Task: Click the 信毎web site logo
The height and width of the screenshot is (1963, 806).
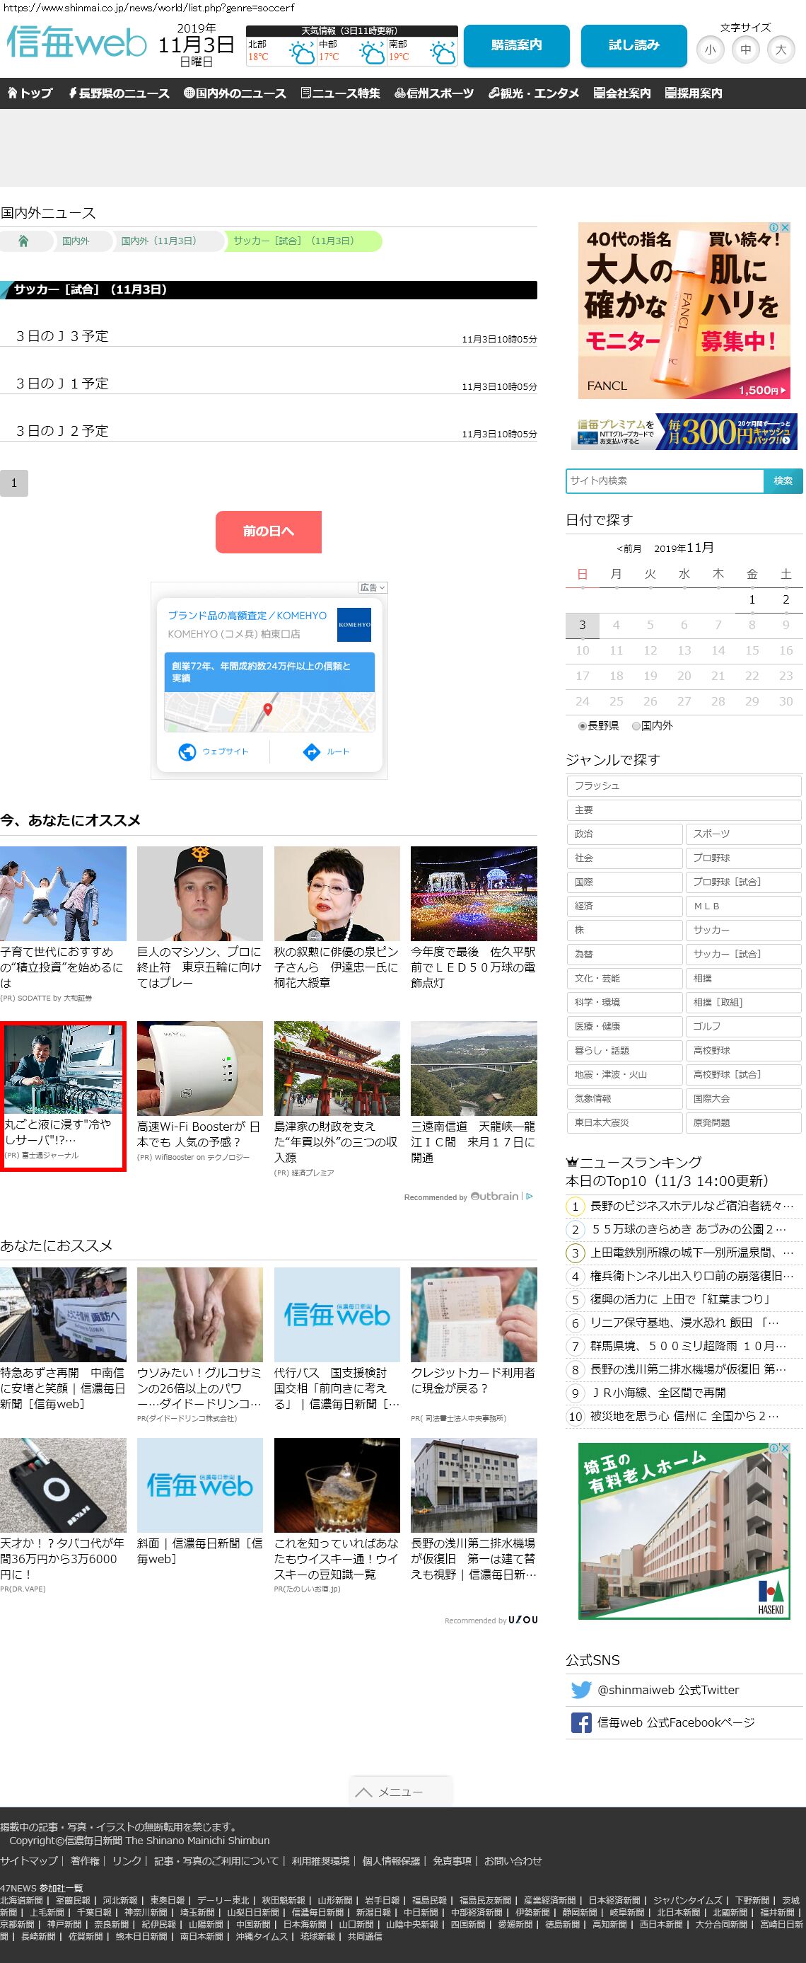Action: point(76,43)
